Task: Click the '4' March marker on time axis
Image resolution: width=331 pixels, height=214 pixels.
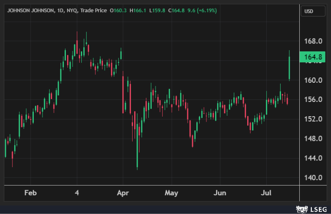Action: click(x=77, y=193)
